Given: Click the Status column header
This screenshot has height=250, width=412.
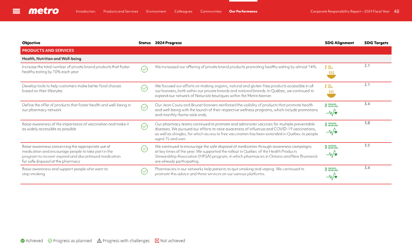Looking at the screenshot, I should [x=145, y=43].
